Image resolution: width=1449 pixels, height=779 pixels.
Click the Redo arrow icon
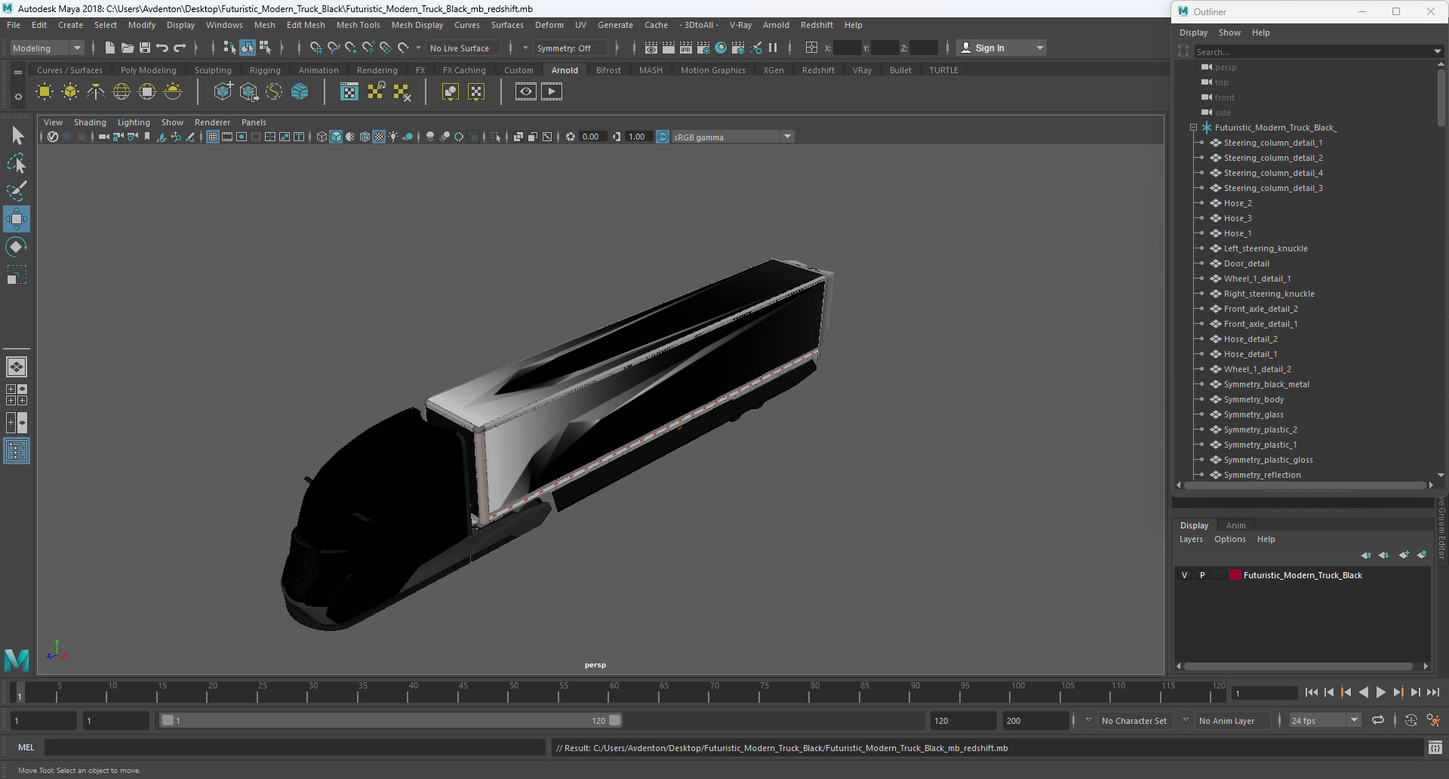coord(180,48)
